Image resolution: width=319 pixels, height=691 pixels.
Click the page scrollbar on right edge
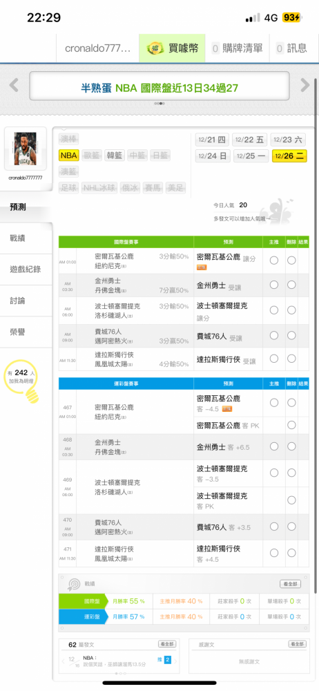pyautogui.click(x=316, y=335)
